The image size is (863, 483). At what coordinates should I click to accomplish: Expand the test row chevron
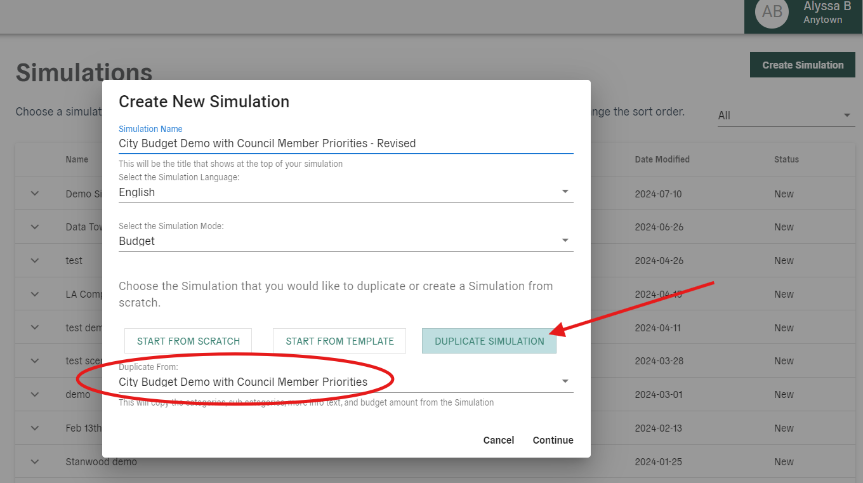(x=35, y=260)
